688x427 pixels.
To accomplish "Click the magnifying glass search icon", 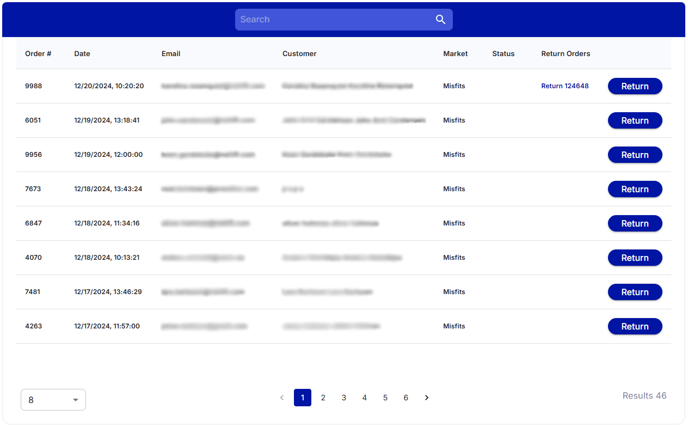I will point(440,20).
